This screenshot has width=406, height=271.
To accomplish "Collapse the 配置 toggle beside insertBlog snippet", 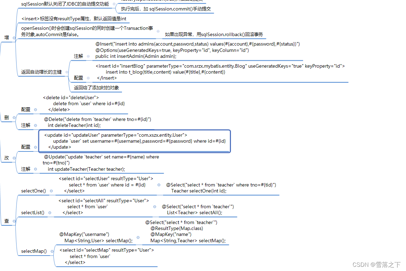I will [88, 78].
